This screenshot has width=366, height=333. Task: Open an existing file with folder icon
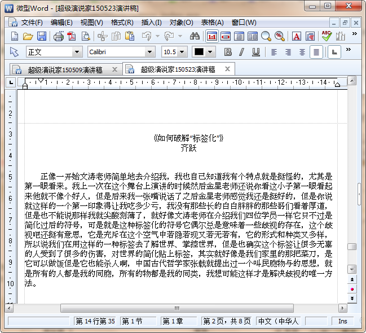click(x=28, y=36)
